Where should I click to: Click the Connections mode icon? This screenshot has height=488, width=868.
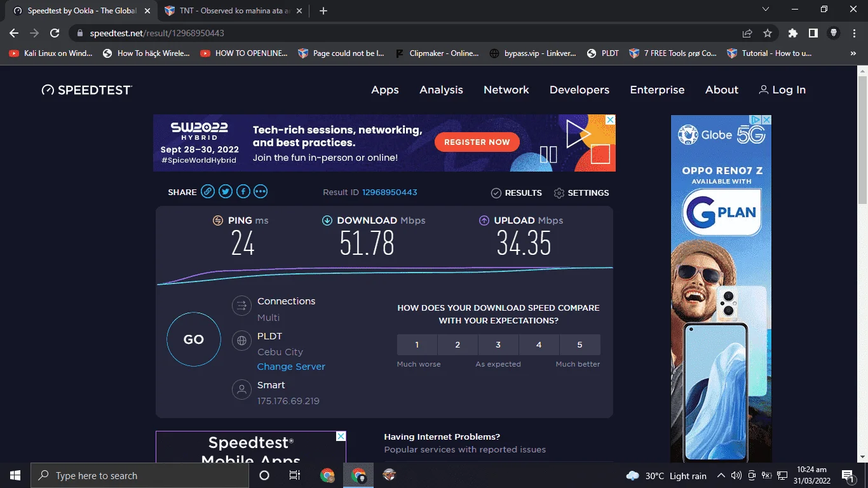(x=241, y=306)
